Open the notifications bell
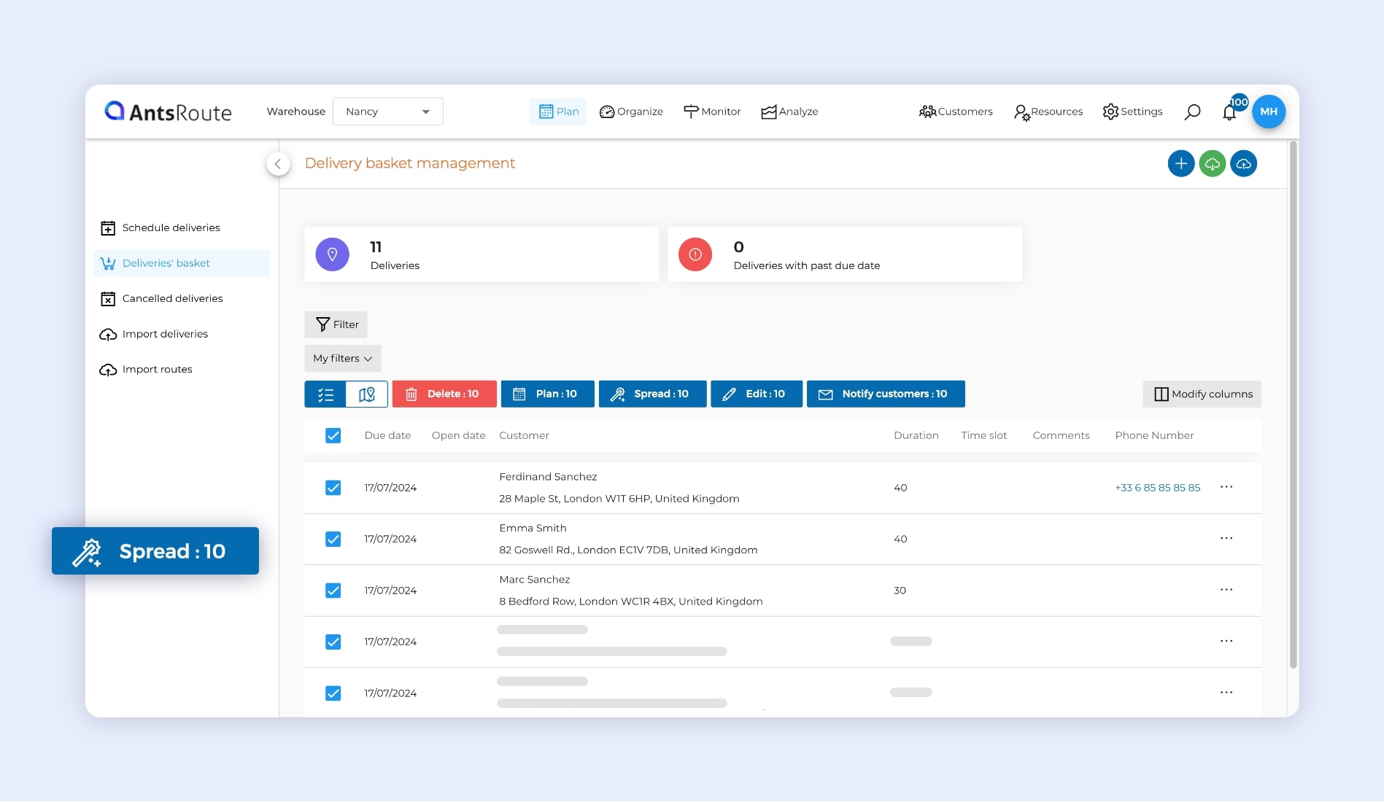The image size is (1384, 802). (1229, 112)
